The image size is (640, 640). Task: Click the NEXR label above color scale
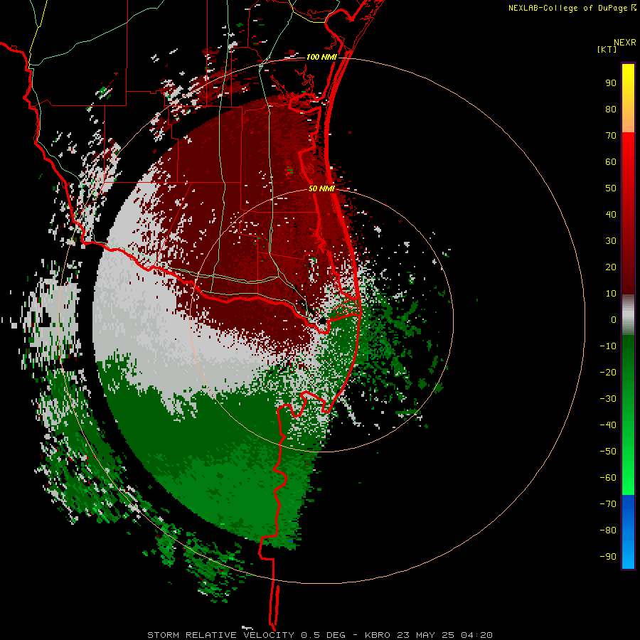[625, 43]
